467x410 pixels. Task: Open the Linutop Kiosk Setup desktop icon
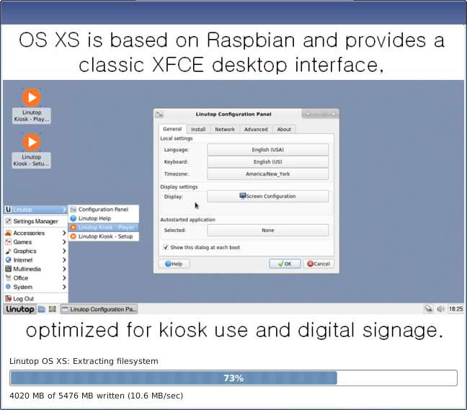(x=31, y=151)
